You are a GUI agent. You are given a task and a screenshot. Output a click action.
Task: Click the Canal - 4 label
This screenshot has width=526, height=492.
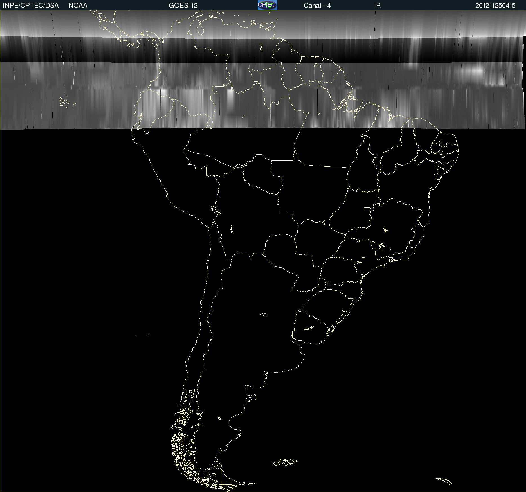pos(317,5)
